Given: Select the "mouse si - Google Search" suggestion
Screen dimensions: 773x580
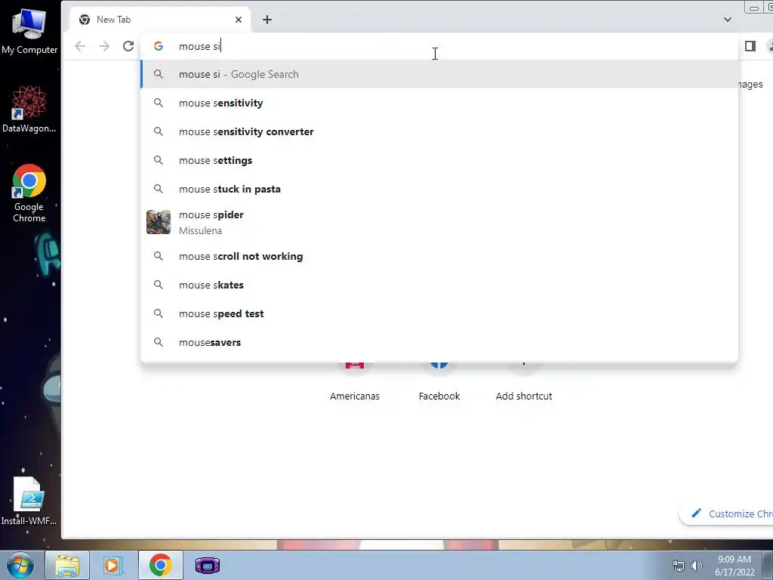Looking at the screenshot, I should tap(440, 75).
